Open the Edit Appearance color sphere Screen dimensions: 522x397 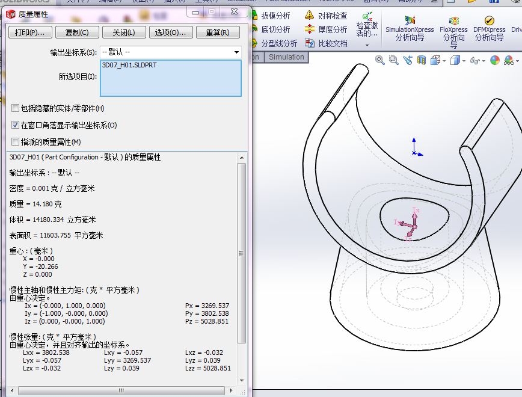494,60
